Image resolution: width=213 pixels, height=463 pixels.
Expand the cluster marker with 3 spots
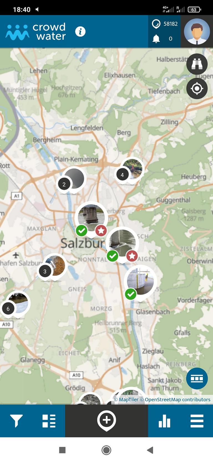coord(52,267)
